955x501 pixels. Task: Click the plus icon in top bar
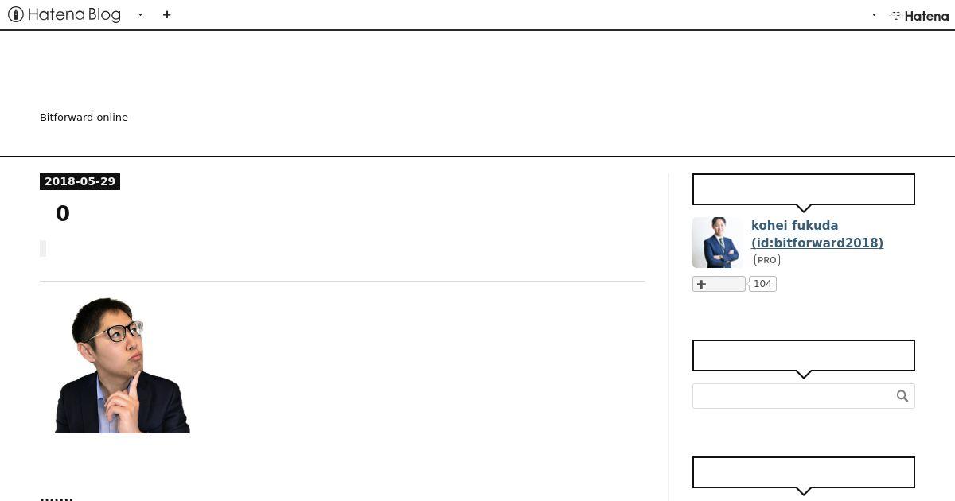coord(166,14)
